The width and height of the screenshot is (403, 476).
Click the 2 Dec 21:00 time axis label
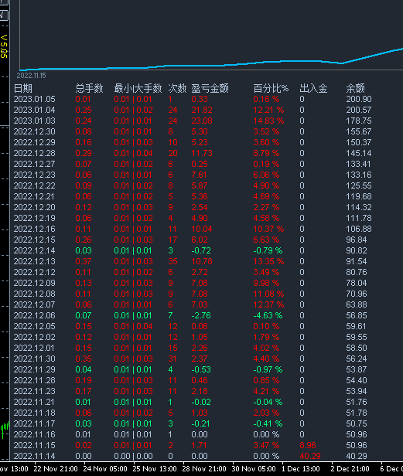tap(350, 469)
